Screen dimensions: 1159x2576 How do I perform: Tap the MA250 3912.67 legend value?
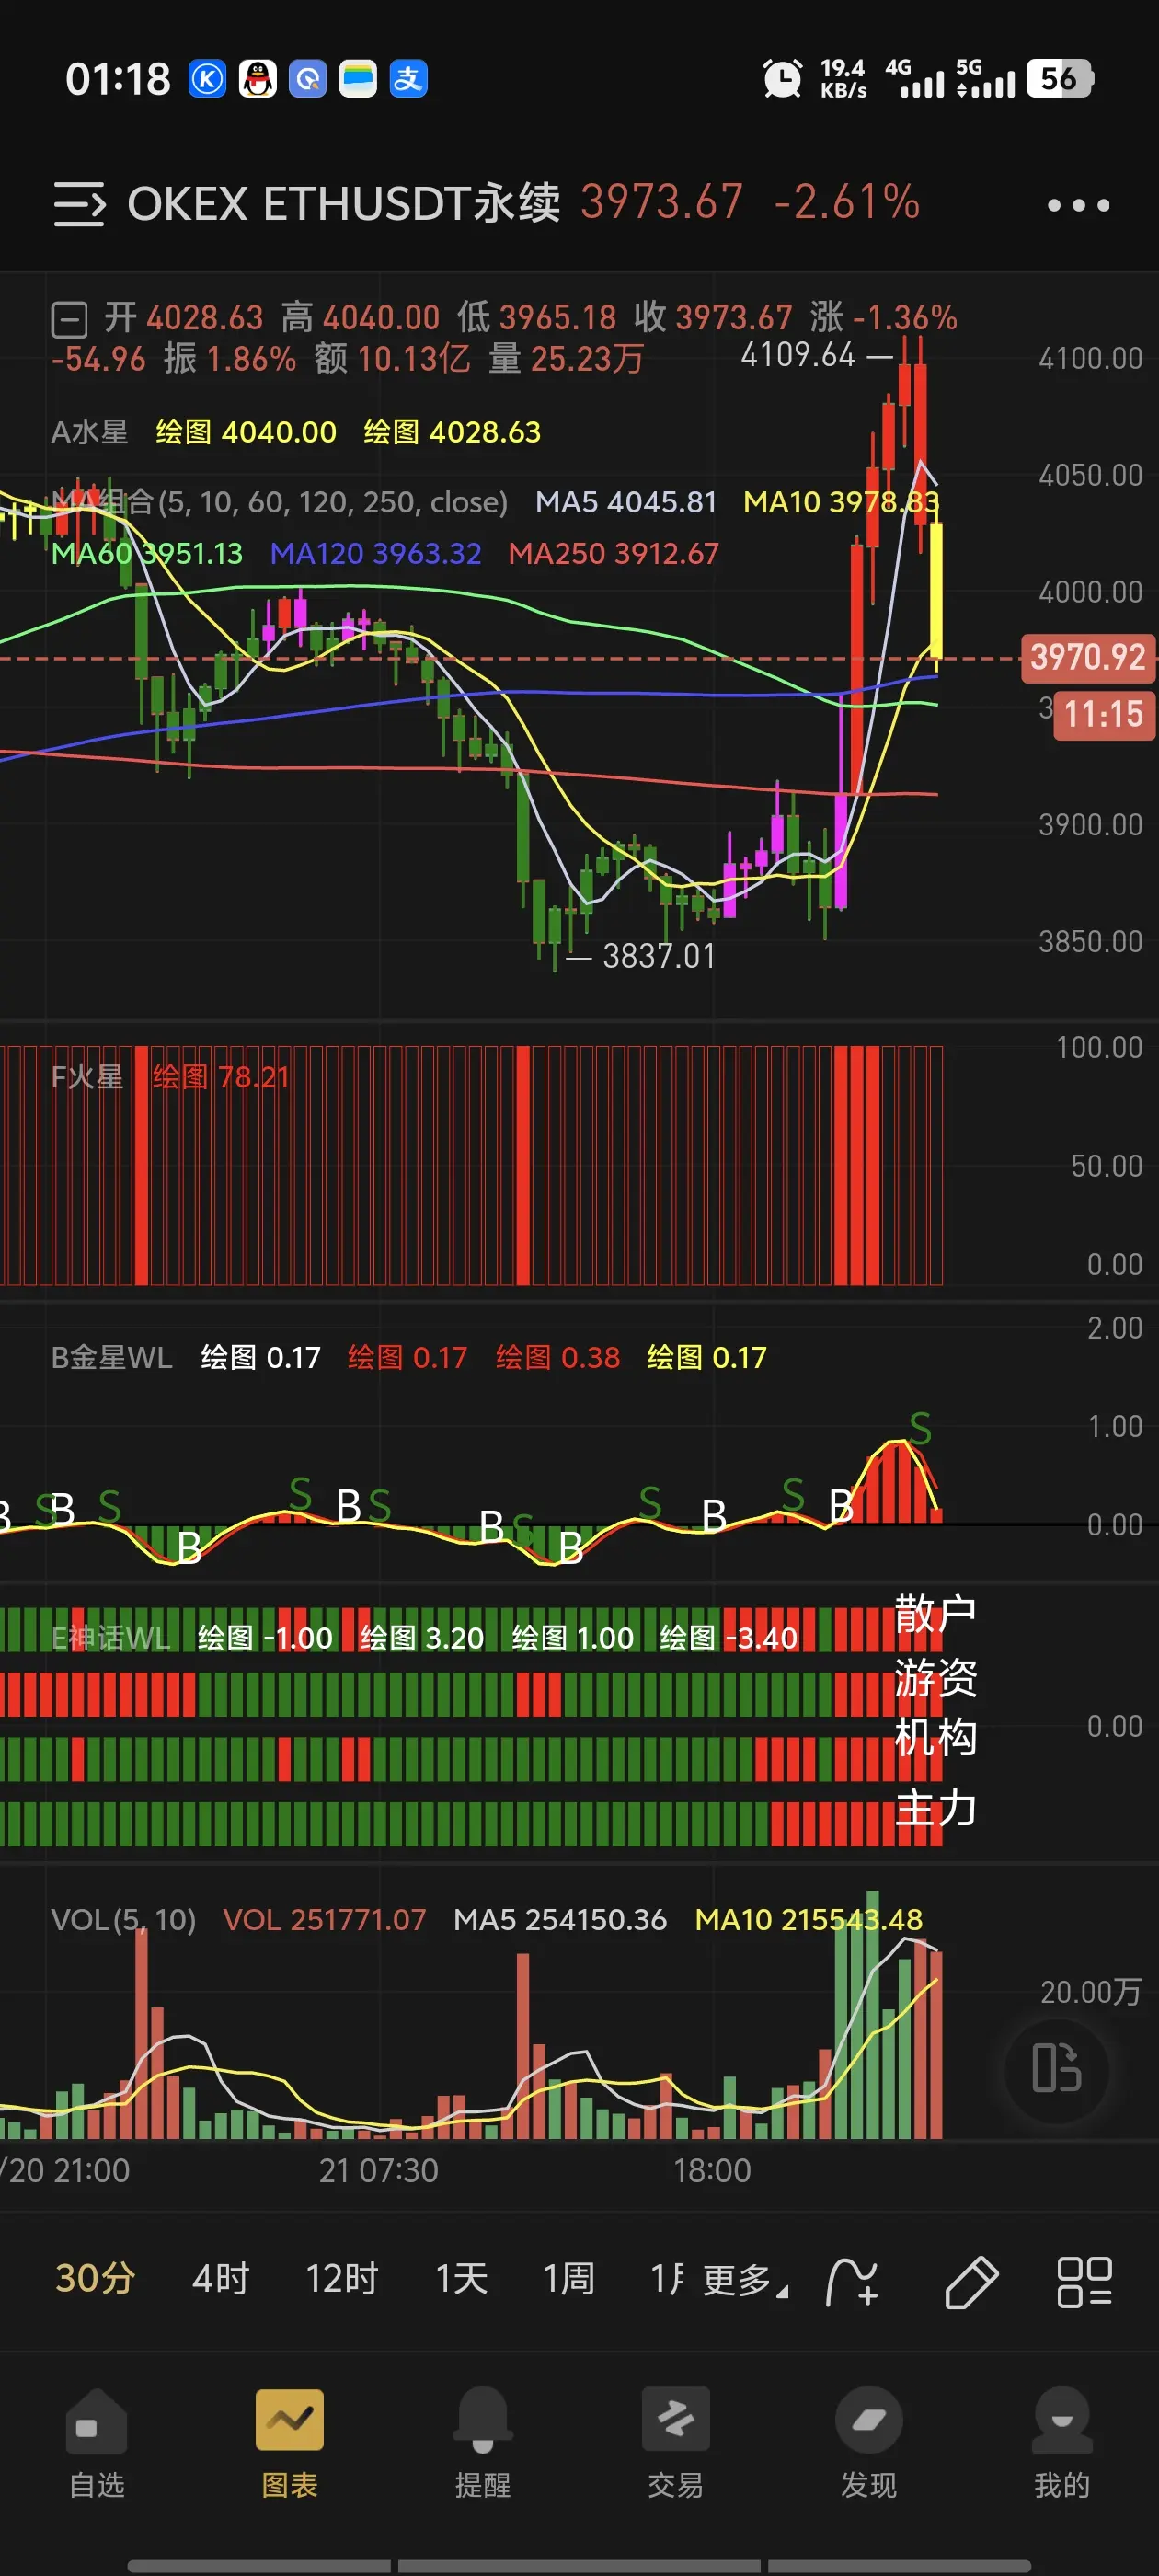point(614,554)
